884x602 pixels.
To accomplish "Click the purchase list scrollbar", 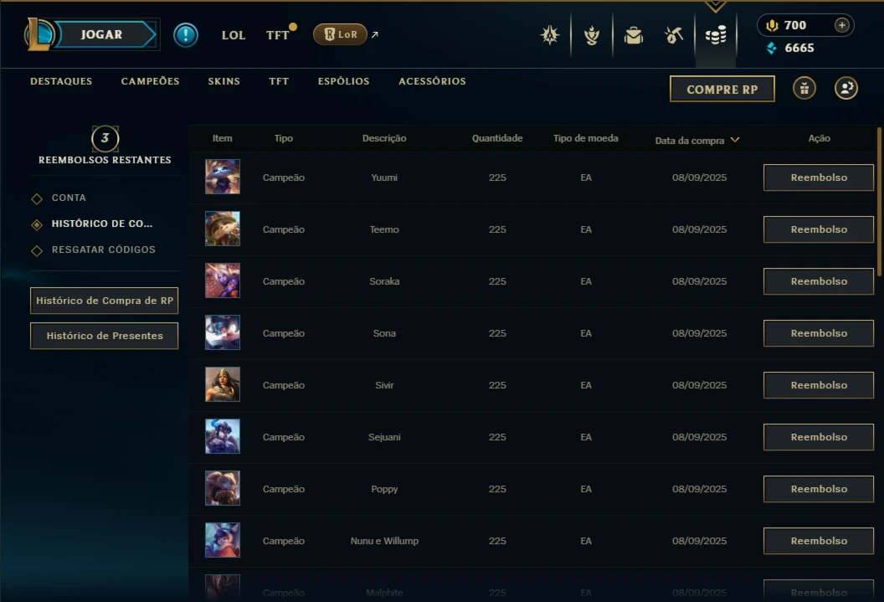I will 879,202.
